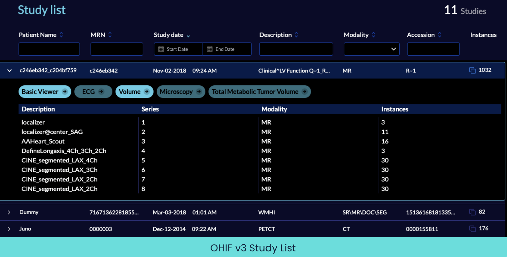Click instances icon next to 176
The image size is (507, 257).
[x=472, y=229]
